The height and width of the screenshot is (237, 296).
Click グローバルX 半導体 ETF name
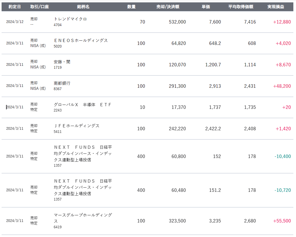coord(83,105)
